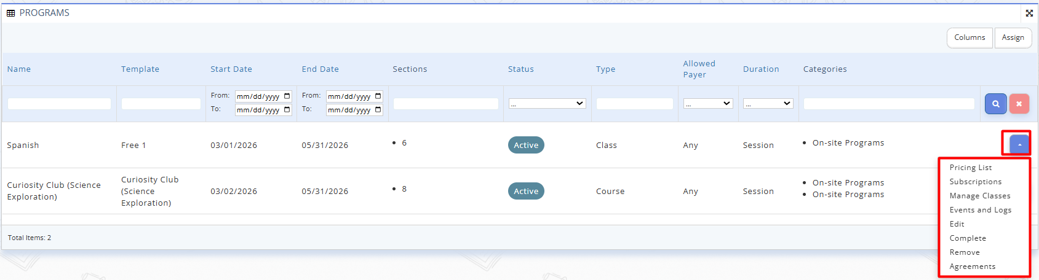The image size is (1039, 280).
Task: Open calendar picker for End Date From
Action: point(378,96)
